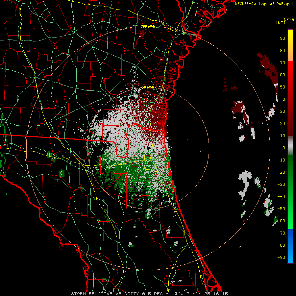Click the -30 value on velocity scale

(281, 185)
